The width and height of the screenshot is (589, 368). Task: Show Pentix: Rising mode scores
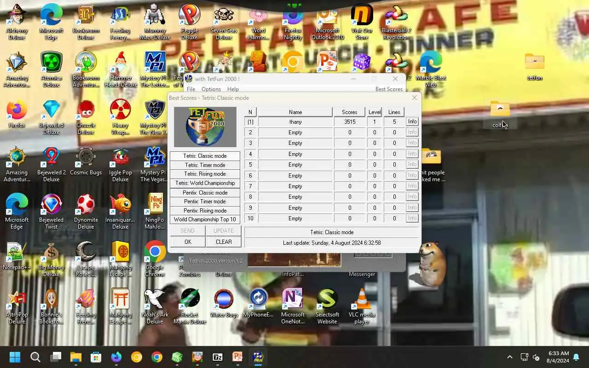point(205,211)
